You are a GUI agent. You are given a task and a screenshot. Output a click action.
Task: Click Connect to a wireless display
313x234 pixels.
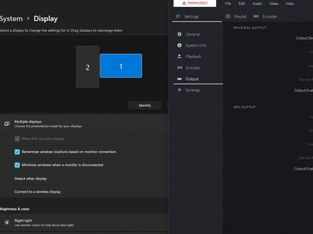click(38, 191)
